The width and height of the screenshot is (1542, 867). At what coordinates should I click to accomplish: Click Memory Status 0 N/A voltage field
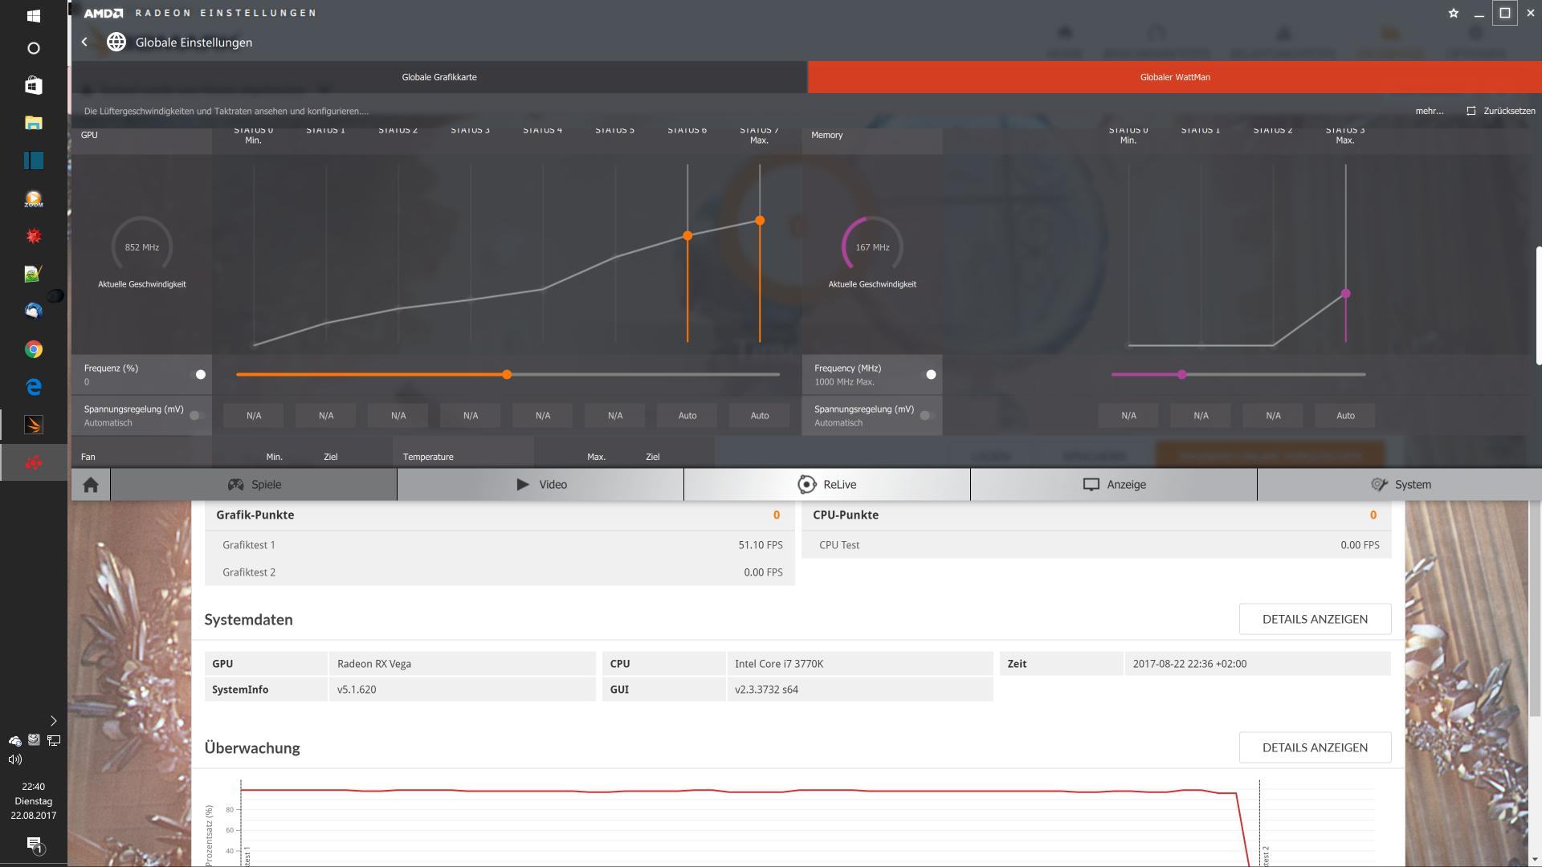[x=1128, y=415]
